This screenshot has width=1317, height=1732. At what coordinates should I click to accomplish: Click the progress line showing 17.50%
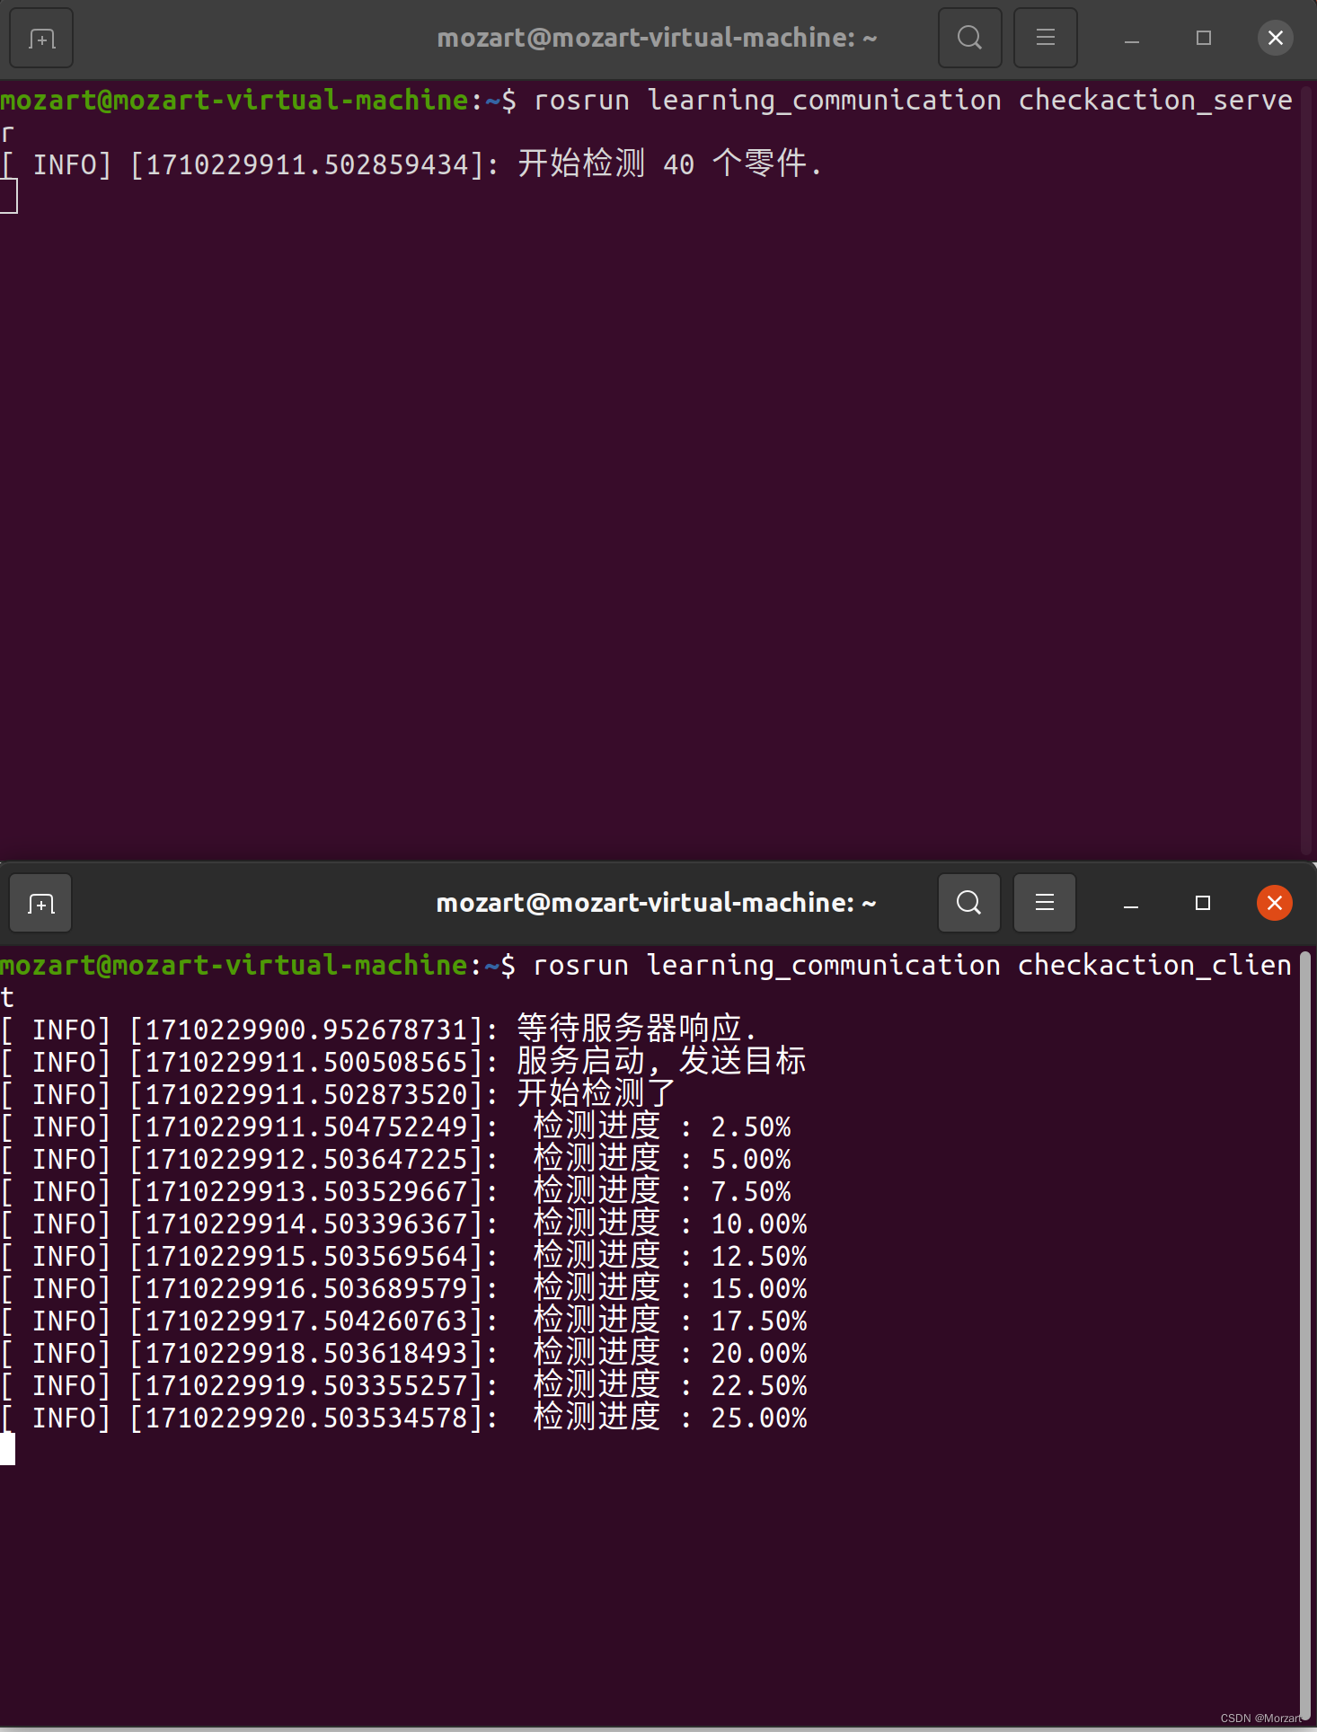[404, 1321]
